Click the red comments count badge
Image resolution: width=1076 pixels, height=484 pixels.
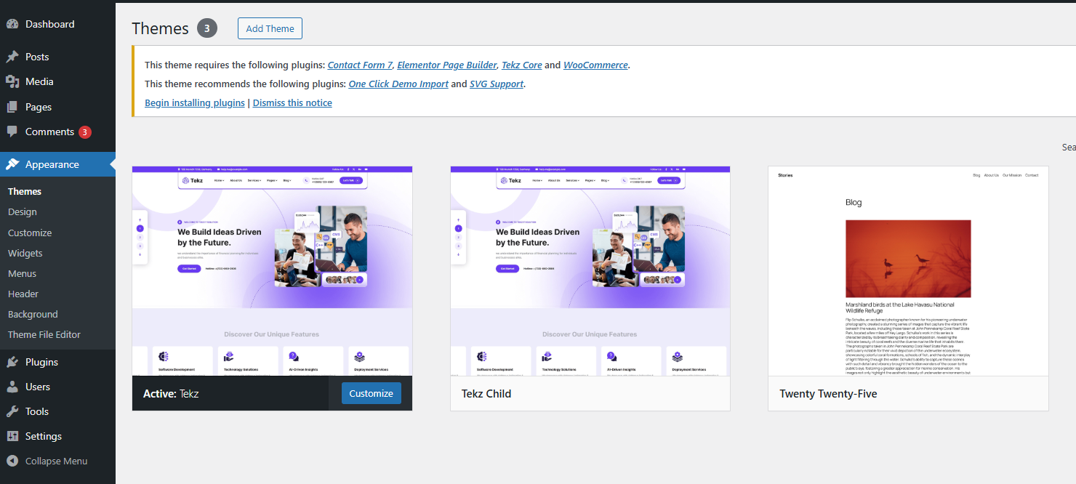(85, 132)
